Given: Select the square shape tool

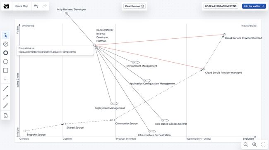Looking at the screenshot, I should click(x=6, y=70).
